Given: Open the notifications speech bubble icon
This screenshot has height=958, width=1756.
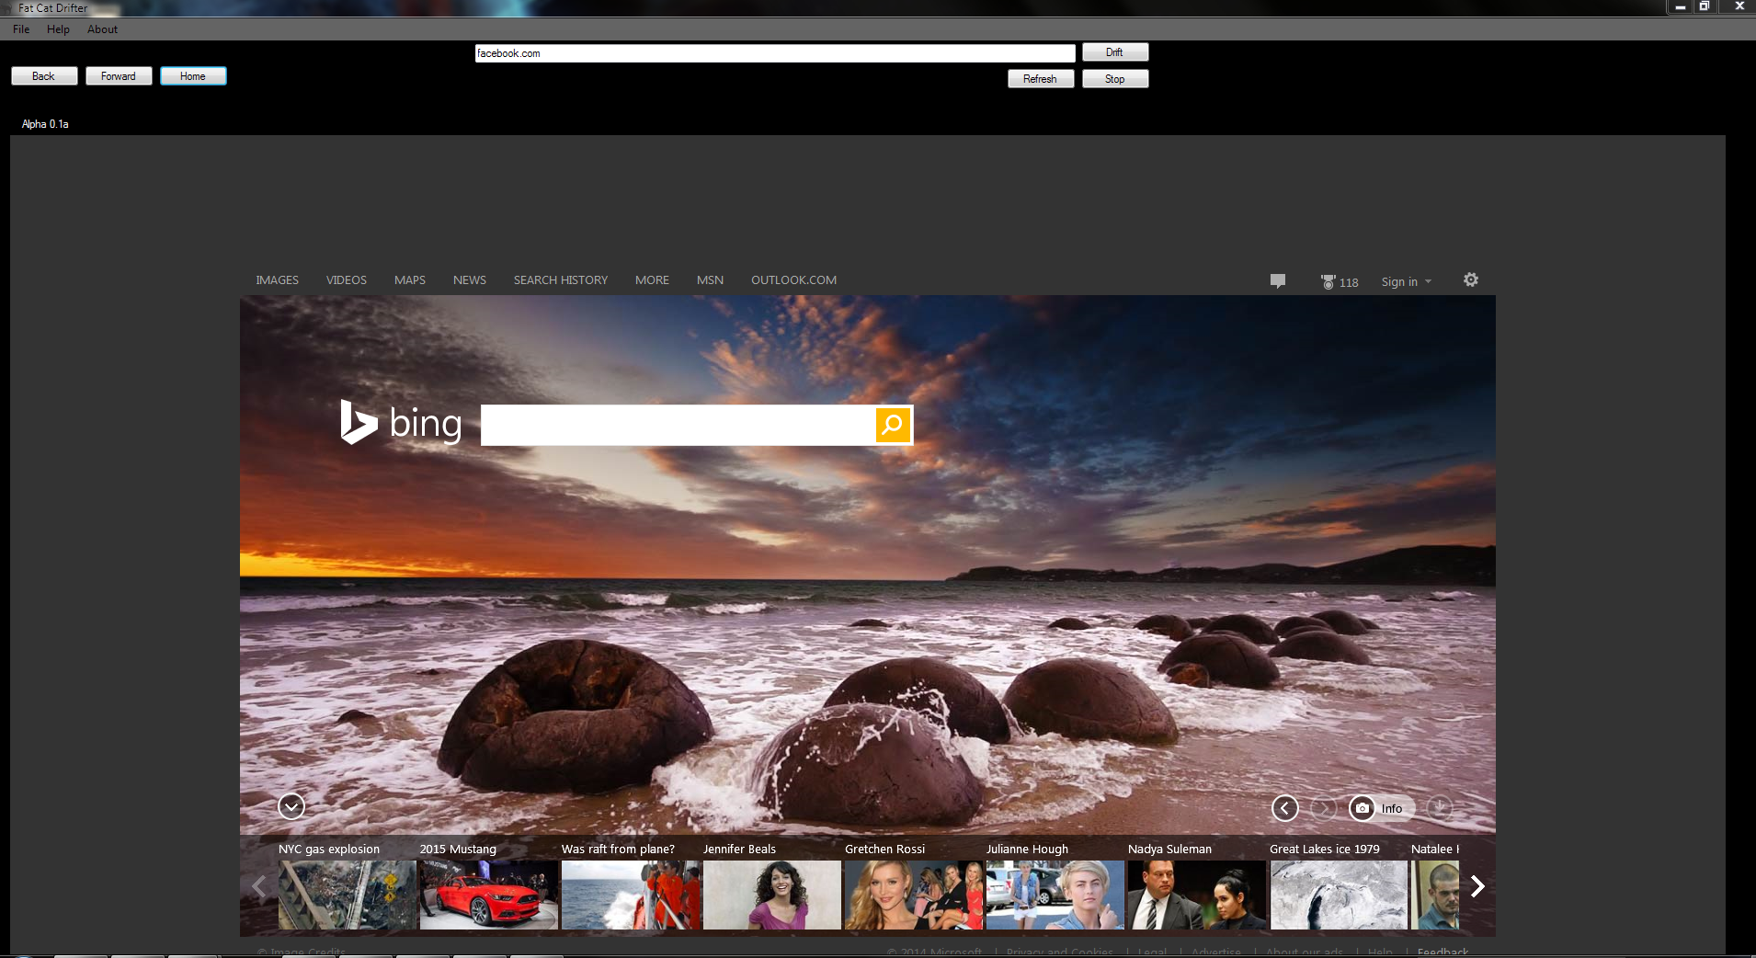Looking at the screenshot, I should click(x=1277, y=281).
